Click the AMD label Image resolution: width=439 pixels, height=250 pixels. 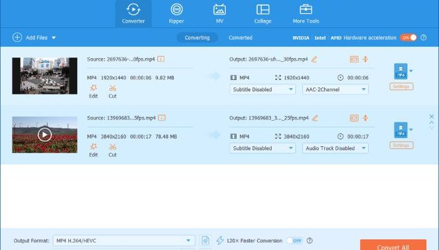pos(336,37)
